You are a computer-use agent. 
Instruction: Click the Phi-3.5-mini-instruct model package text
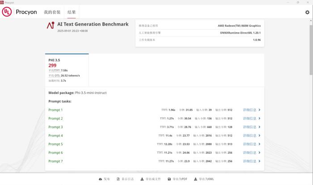tap(91, 93)
